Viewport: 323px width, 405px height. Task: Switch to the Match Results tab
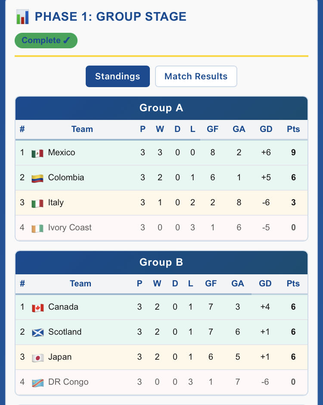tap(196, 76)
